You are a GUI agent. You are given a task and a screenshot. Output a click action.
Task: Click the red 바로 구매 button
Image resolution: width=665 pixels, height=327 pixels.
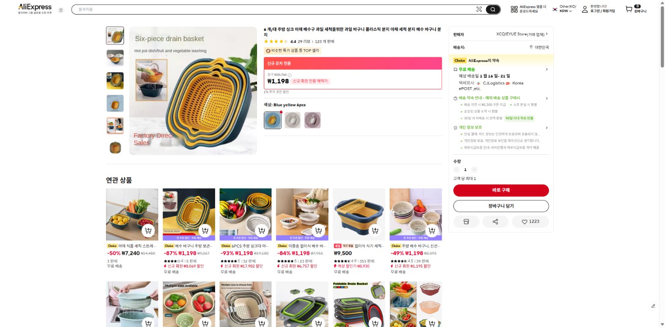coord(501,190)
